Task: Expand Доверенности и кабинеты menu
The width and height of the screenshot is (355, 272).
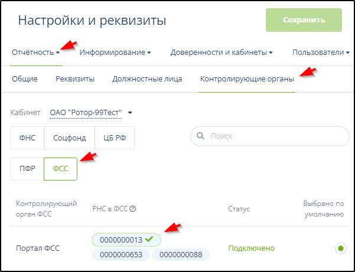Action: click(x=221, y=53)
